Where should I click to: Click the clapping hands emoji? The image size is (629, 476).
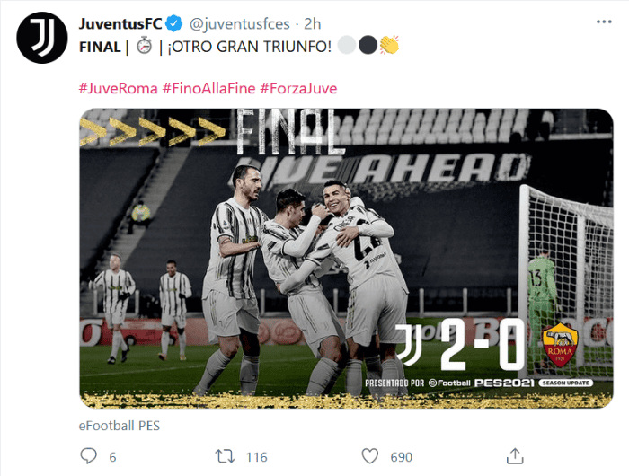(389, 45)
